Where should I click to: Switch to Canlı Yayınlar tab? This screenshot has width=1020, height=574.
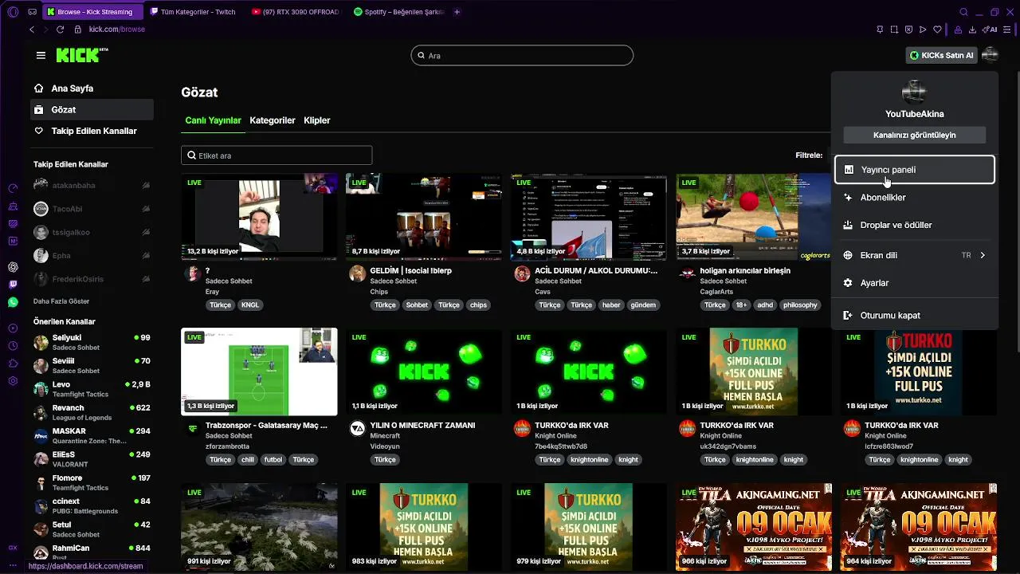click(213, 120)
